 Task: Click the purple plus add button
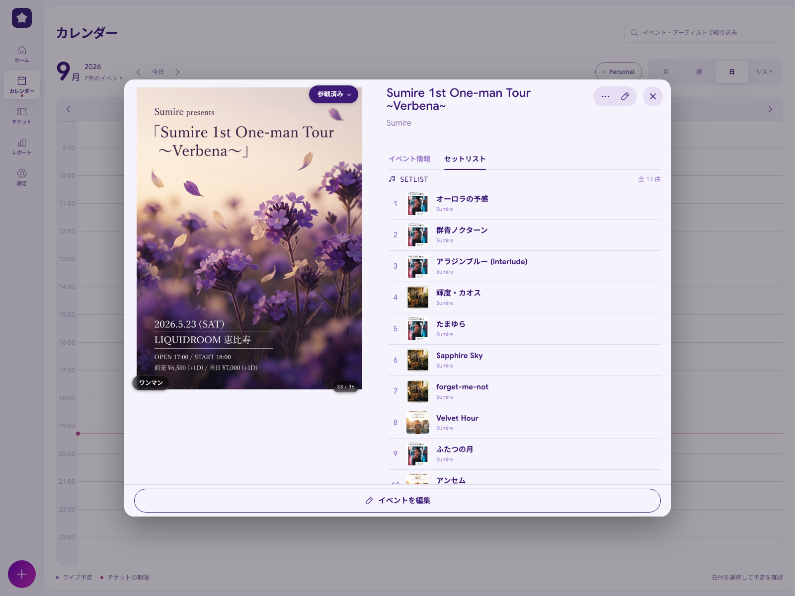pyautogui.click(x=22, y=574)
